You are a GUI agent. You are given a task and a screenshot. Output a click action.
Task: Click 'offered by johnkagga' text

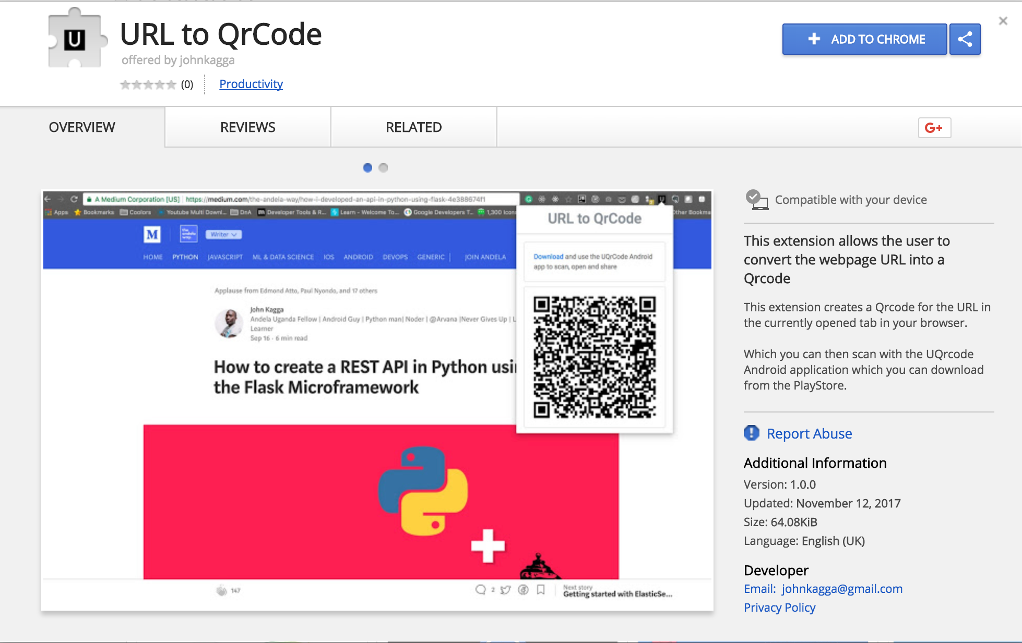point(178,60)
